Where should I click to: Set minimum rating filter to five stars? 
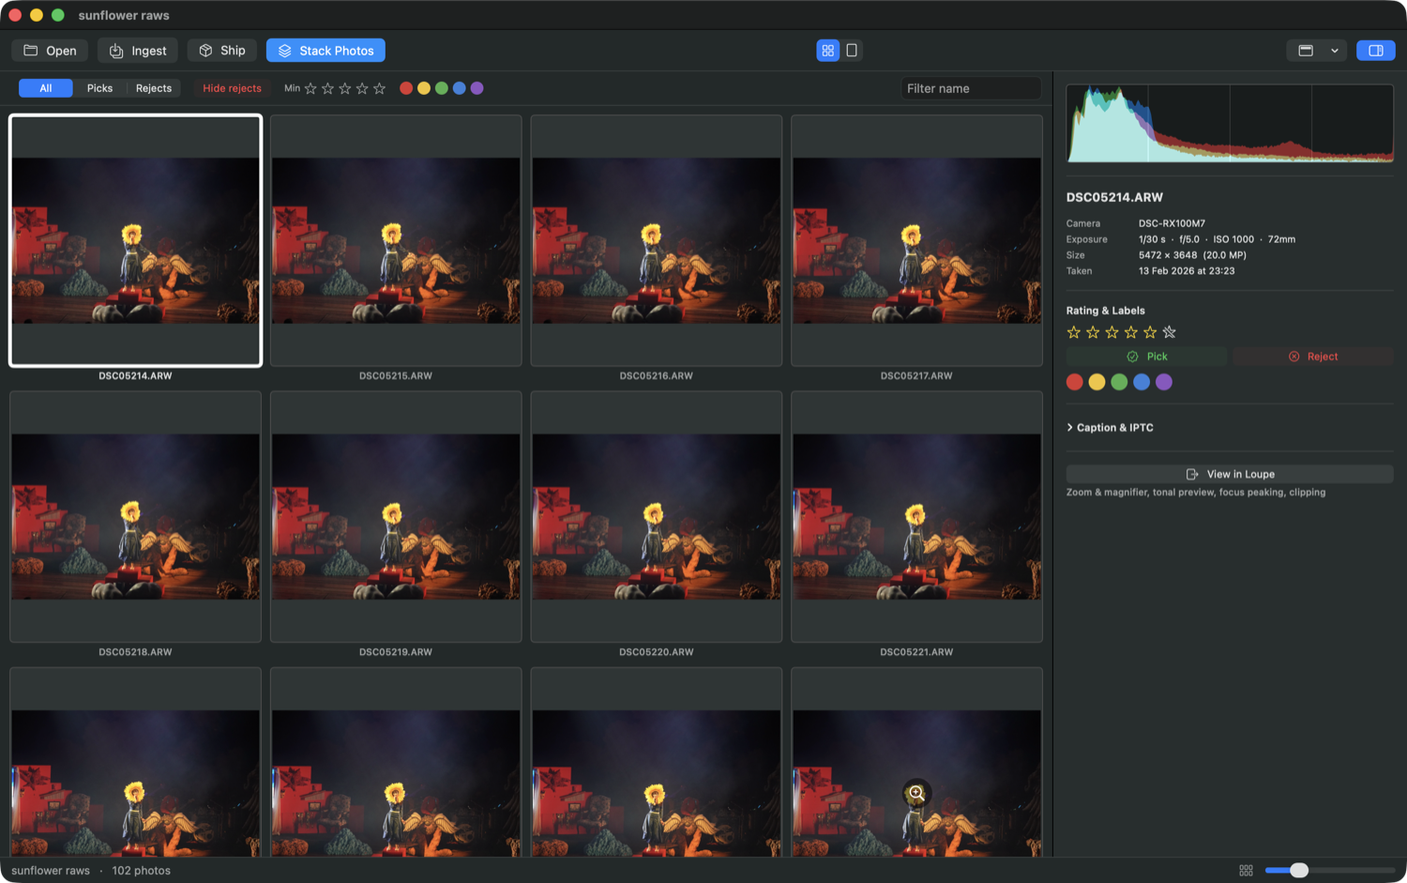pyautogui.click(x=380, y=88)
